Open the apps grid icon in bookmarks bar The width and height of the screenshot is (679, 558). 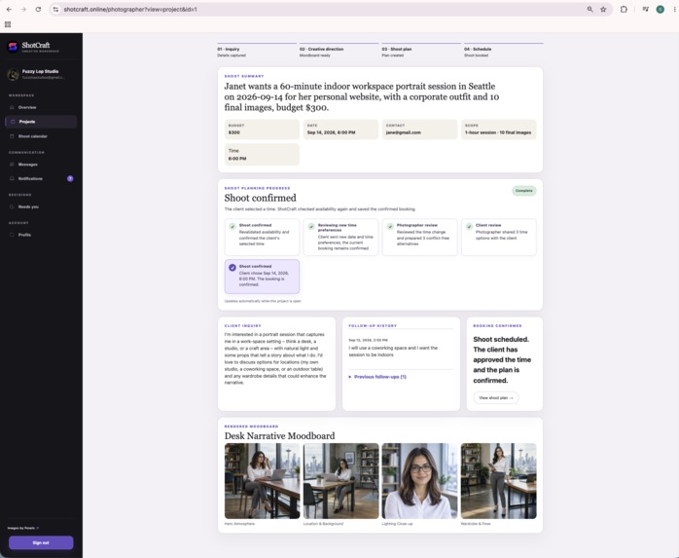pyautogui.click(x=8, y=24)
